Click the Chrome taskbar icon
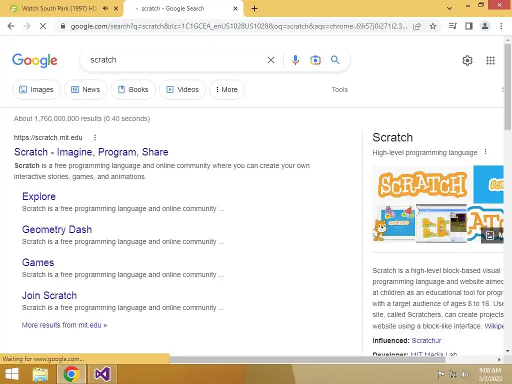The height and width of the screenshot is (384, 512). pyautogui.click(x=71, y=374)
